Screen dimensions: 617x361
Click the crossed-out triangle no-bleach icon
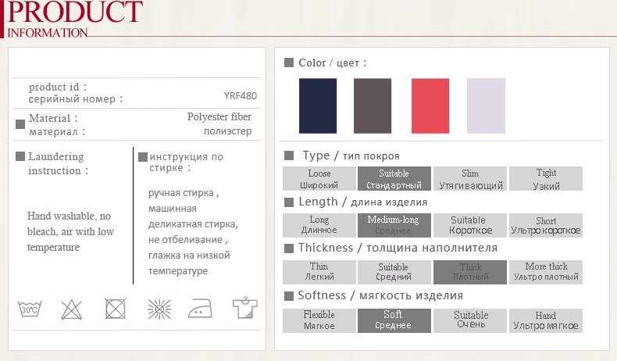(72, 309)
